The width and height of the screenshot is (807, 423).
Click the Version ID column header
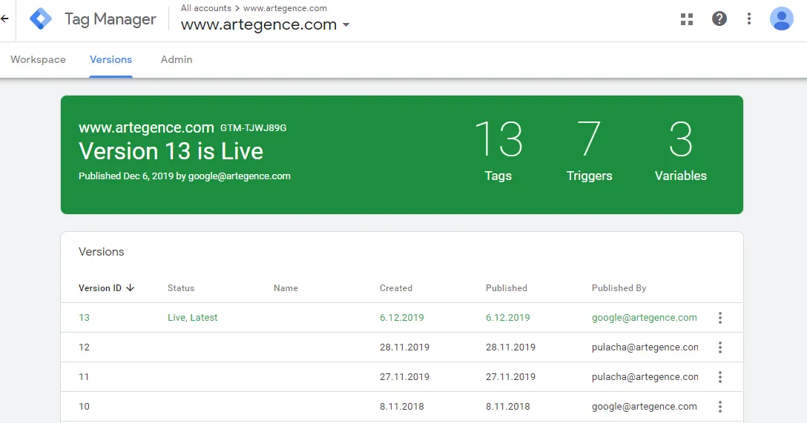[100, 288]
